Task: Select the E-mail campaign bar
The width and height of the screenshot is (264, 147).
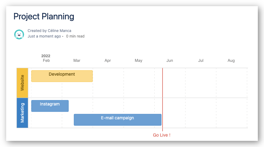Action: [118, 120]
